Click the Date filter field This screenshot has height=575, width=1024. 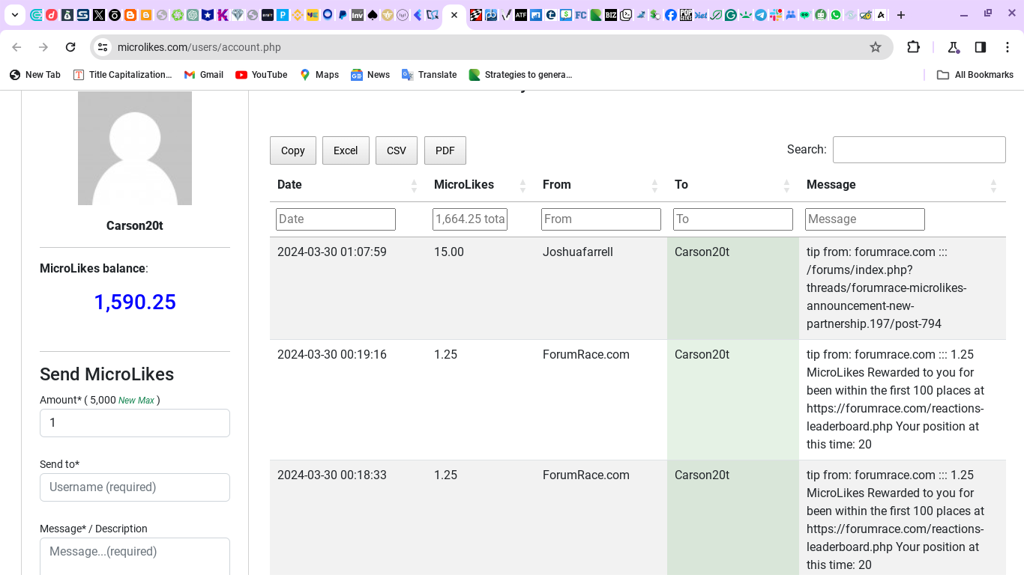click(336, 219)
